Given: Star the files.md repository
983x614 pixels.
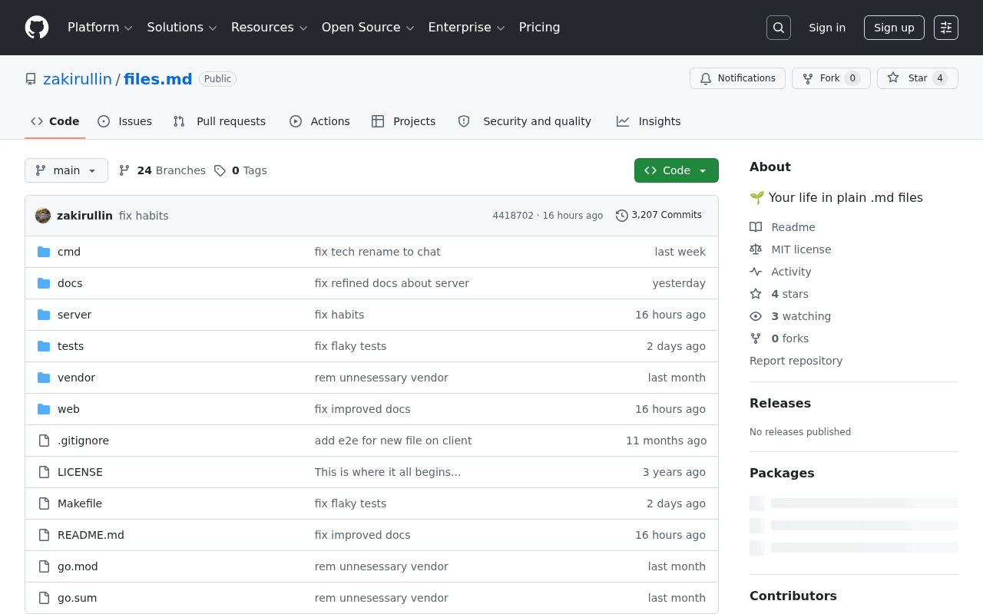Looking at the screenshot, I should pos(918,78).
